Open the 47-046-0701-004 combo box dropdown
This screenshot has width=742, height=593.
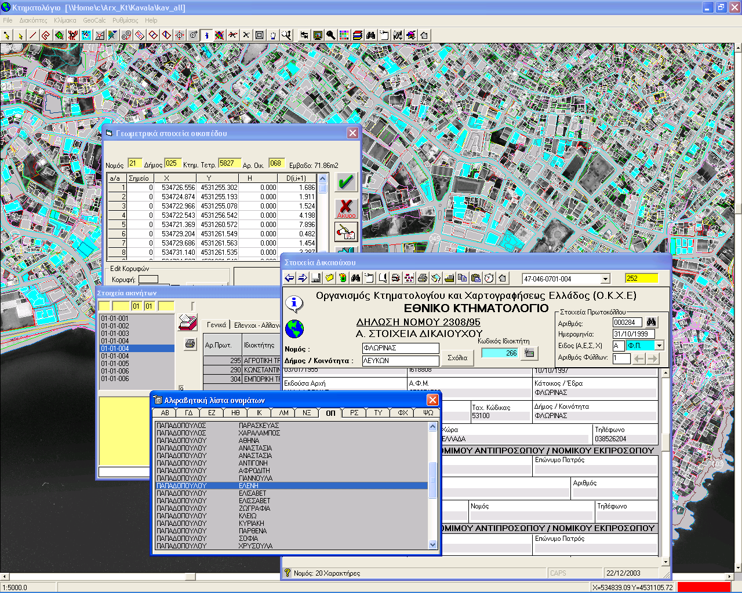click(605, 279)
